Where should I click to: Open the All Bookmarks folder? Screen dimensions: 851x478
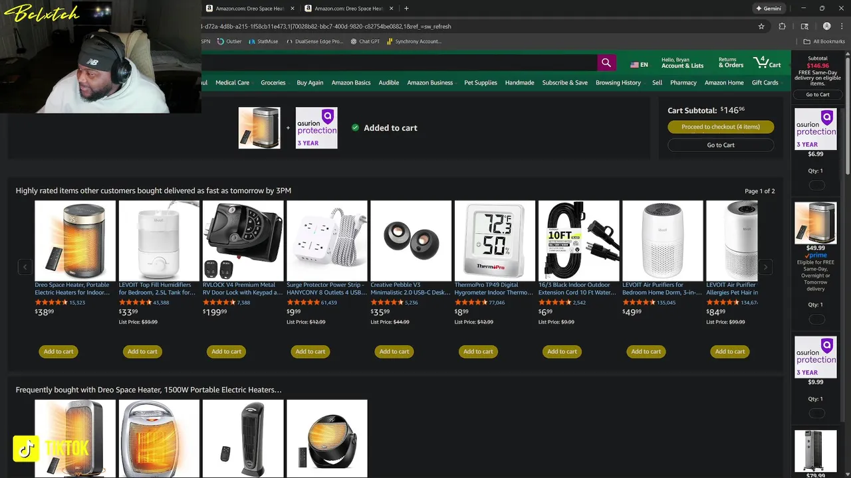click(824, 41)
